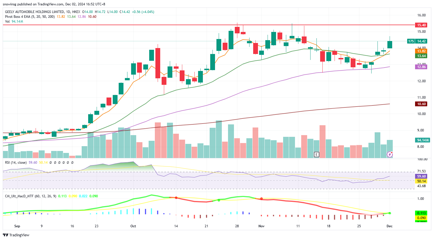The width and height of the screenshot is (434, 240).
Task: Select the CM_Ult_MacD_MTF indicator legend
Action: click(31, 196)
